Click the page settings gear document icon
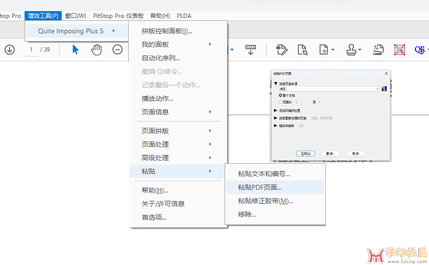The height and width of the screenshot is (265, 429). [x=323, y=50]
